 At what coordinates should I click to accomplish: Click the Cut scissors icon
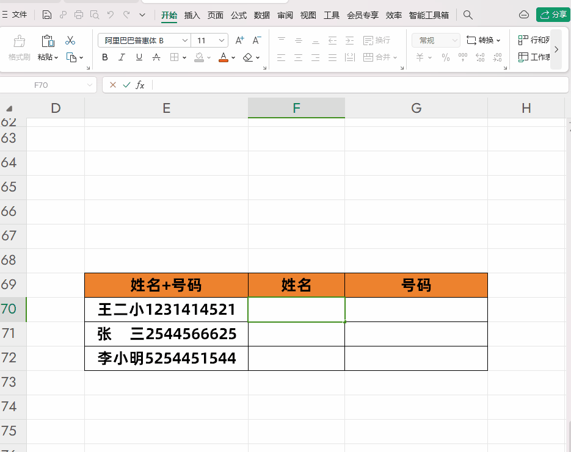[x=70, y=40]
